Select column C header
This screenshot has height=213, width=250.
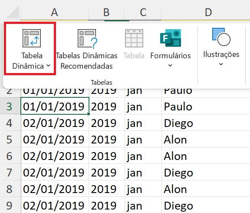click(x=143, y=12)
